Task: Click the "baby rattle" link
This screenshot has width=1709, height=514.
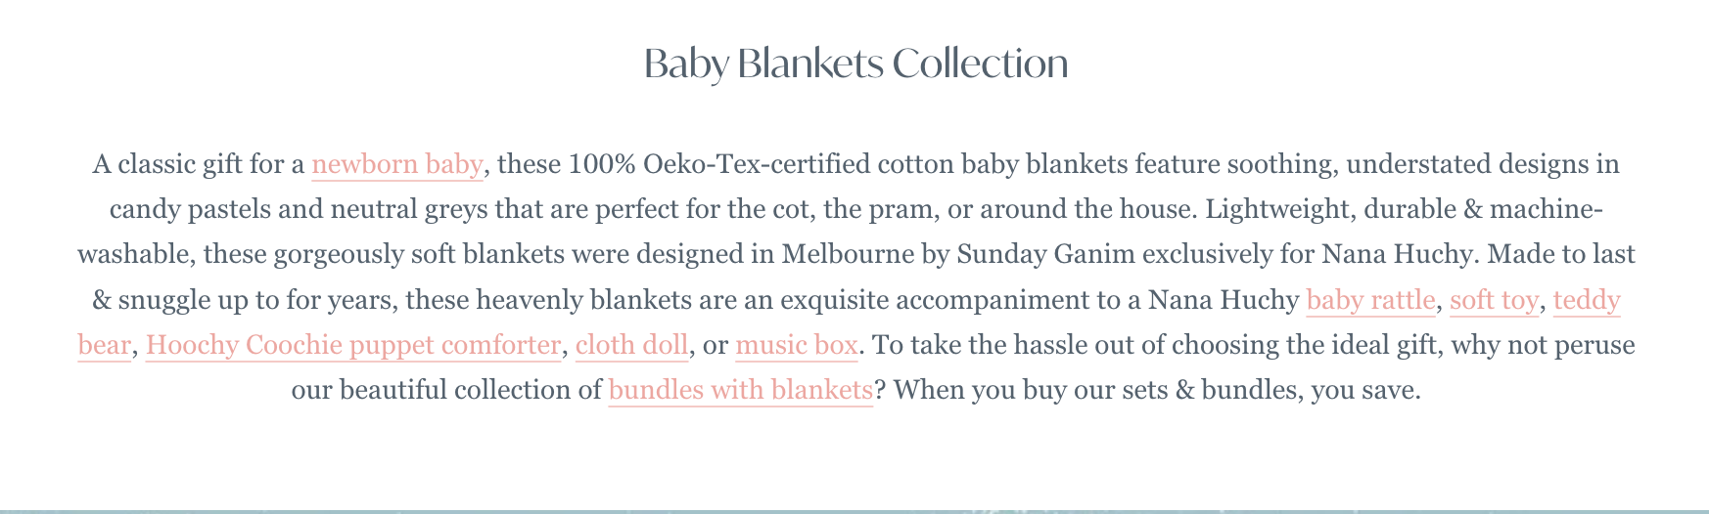Action: (x=1370, y=300)
